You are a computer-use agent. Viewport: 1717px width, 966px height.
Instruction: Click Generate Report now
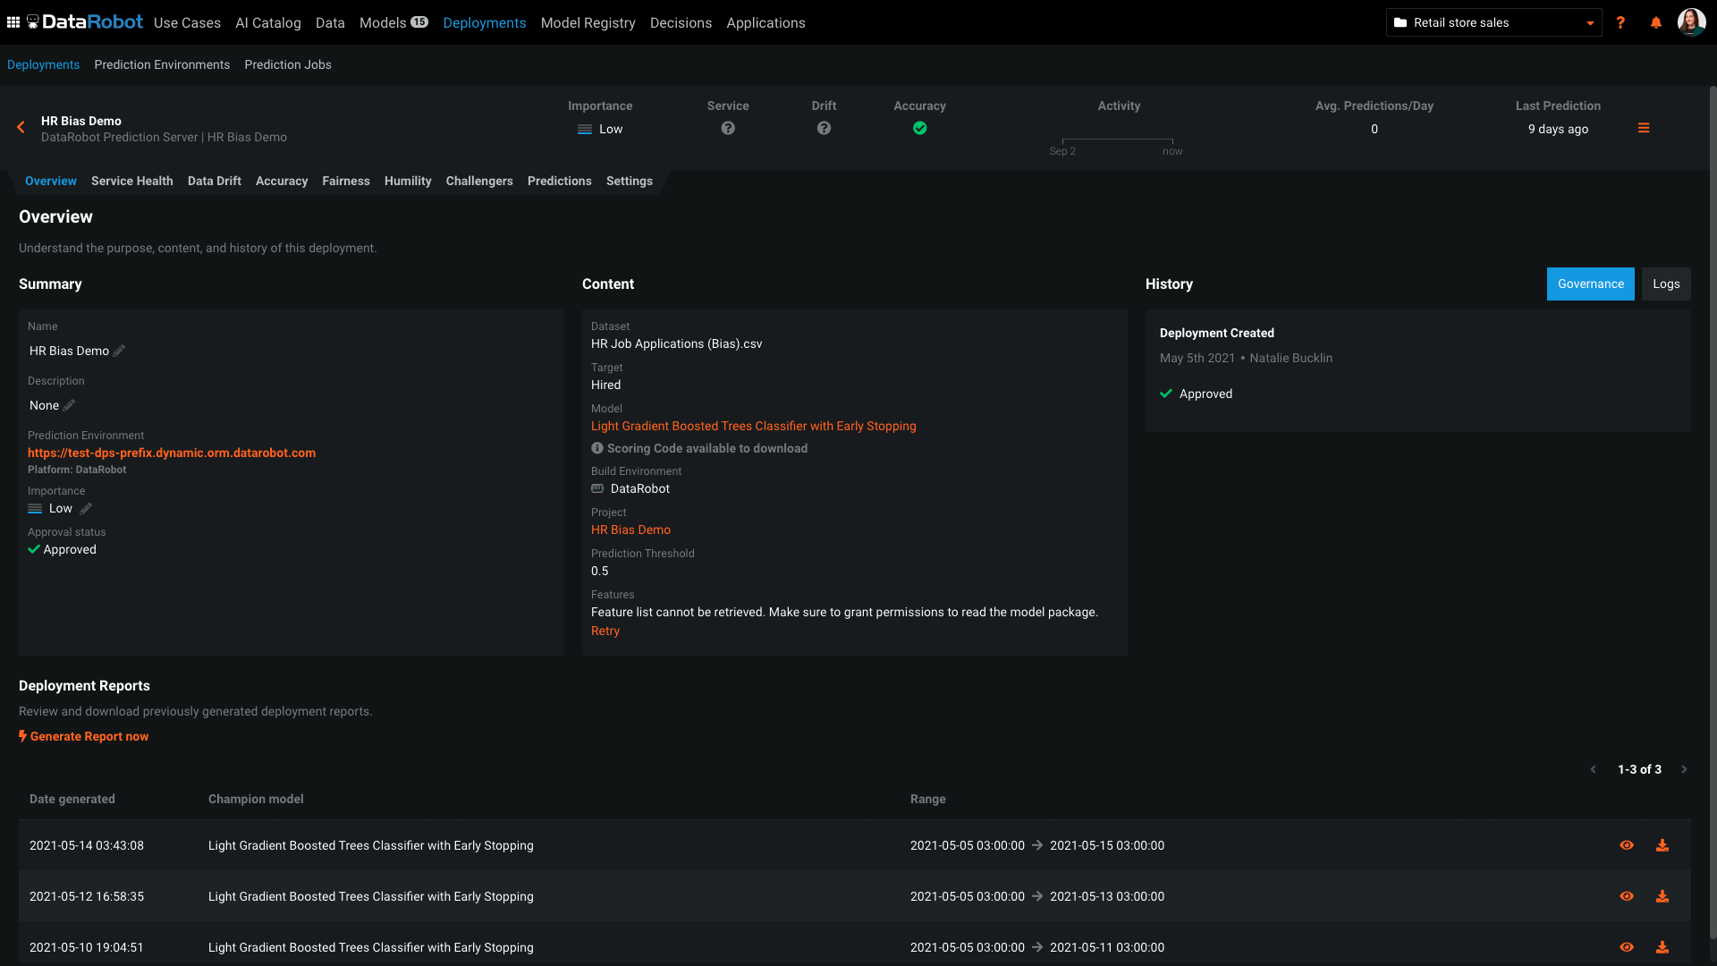pyautogui.click(x=84, y=736)
